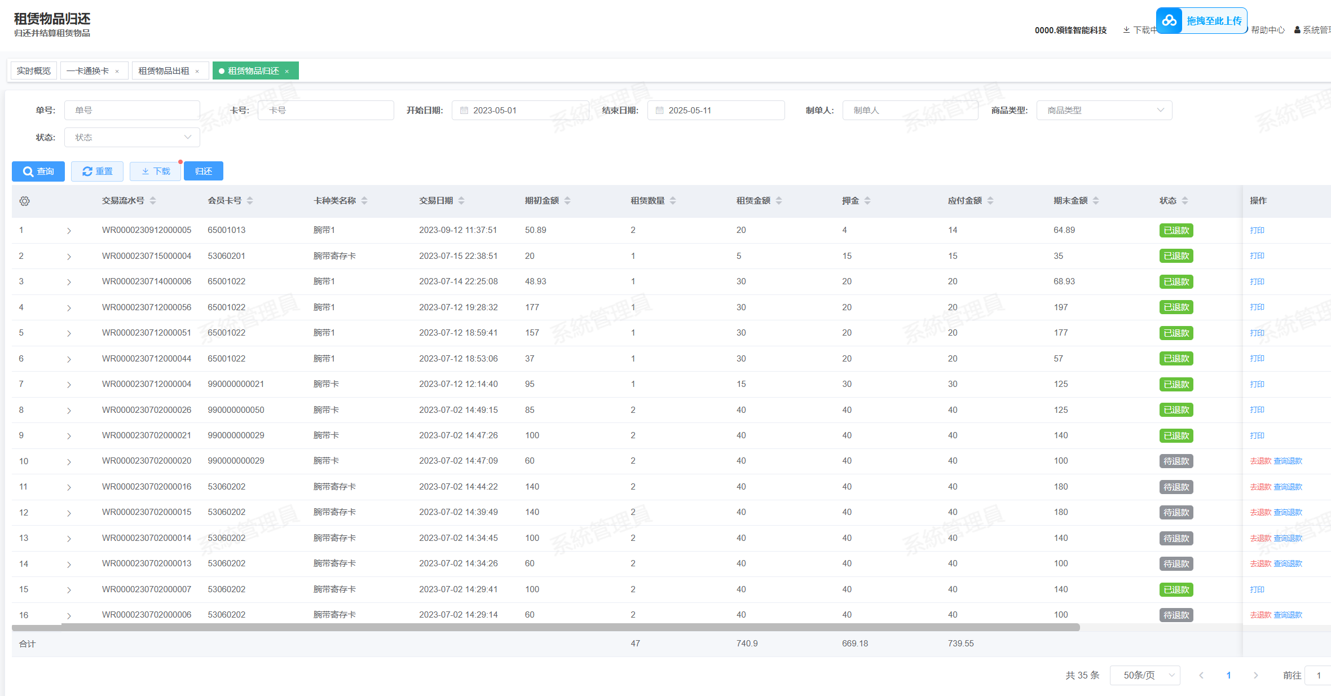The image size is (1331, 696).
Task: Close the 一卡通换卡 tab
Action: click(117, 71)
